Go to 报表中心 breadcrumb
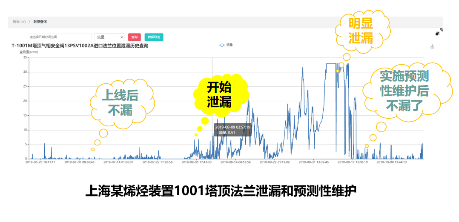Viewport: 459px width, 222px height. 19,22
